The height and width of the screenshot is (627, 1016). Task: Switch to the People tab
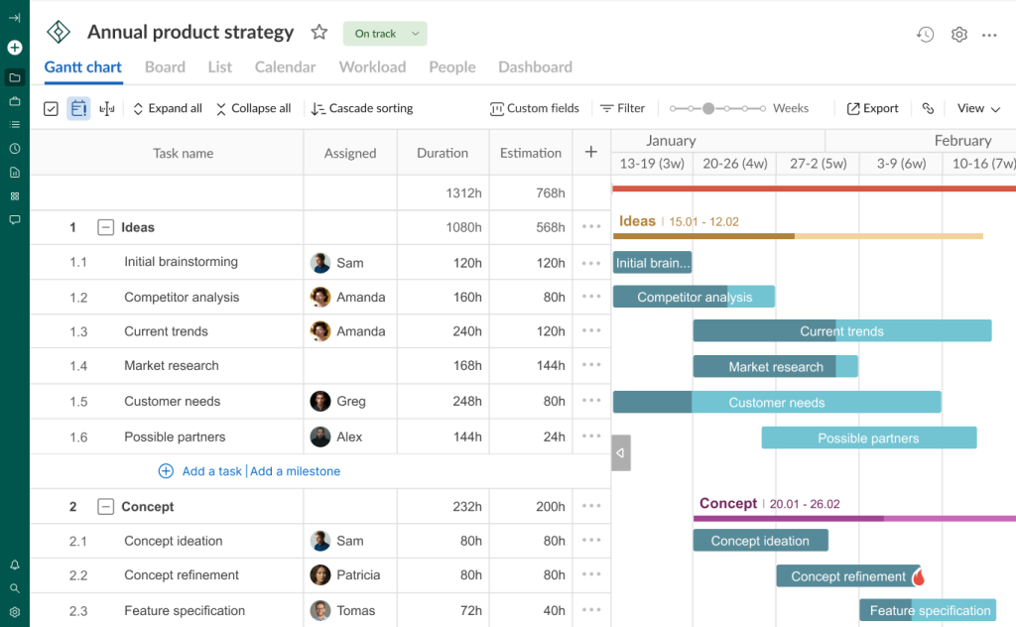(452, 66)
